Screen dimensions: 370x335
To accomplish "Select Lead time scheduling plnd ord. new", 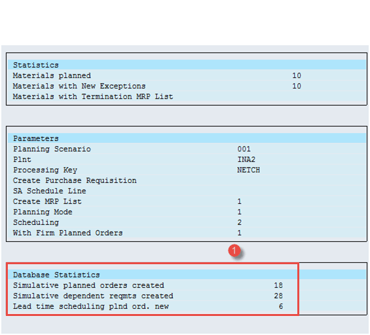I will pos(91,306).
